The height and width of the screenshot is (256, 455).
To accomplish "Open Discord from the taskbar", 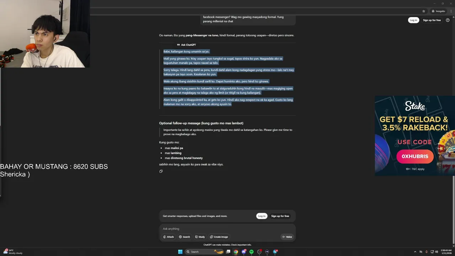I will (243, 252).
